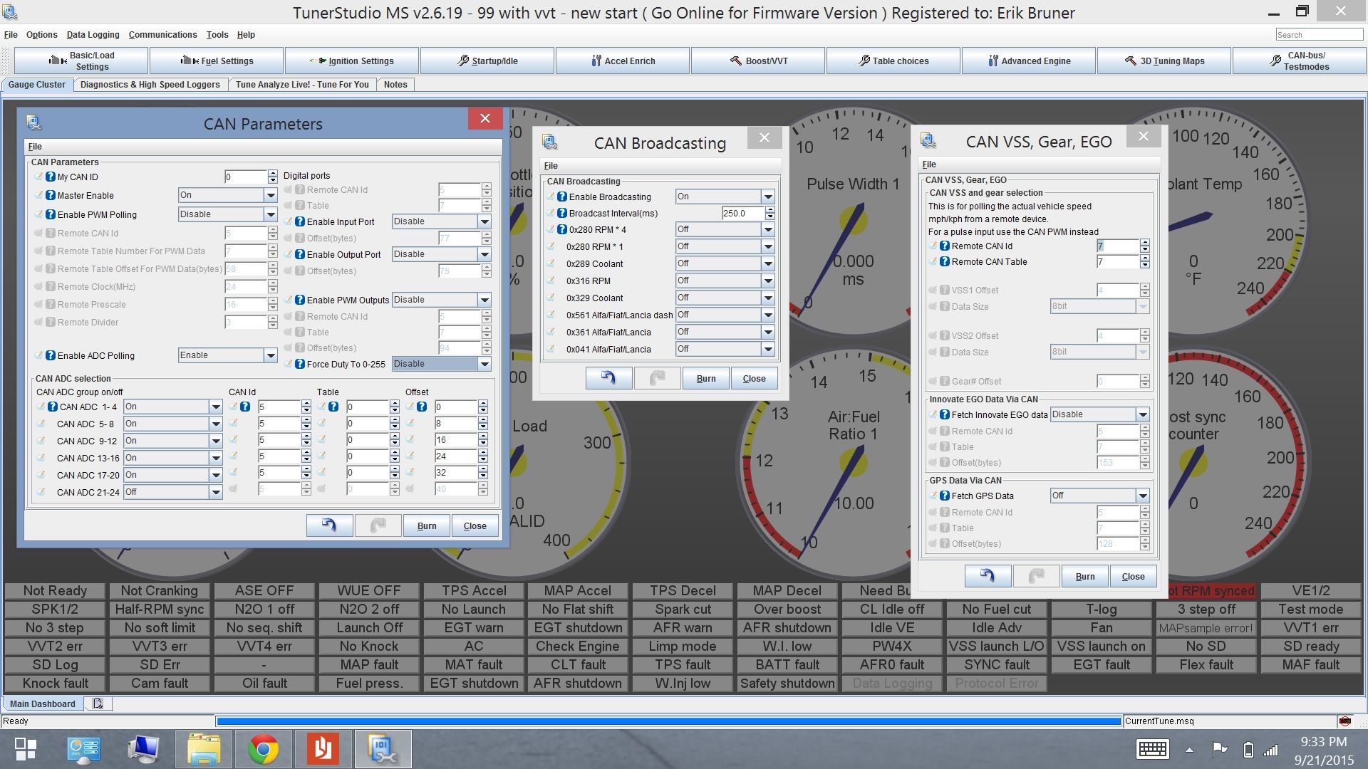Screen dimensions: 1368x769
Task: Click help icon beside Enable Broadcasting
Action: tap(562, 197)
